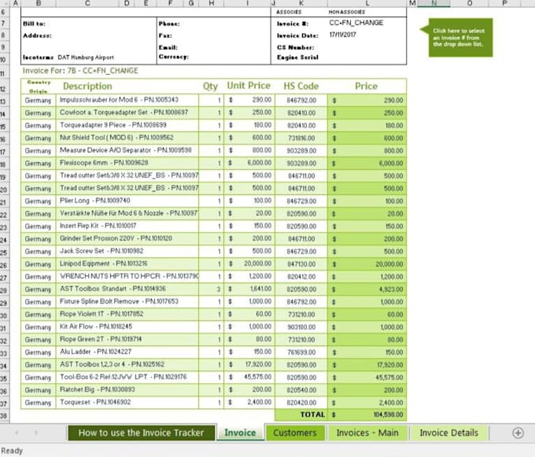Select HS code 761699.00 for Alu Ladder
Image resolution: width=535 pixels, height=457 pixels.
coord(301,352)
